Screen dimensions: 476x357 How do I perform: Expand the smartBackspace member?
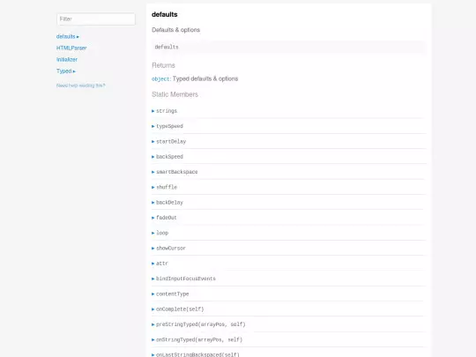point(175,172)
